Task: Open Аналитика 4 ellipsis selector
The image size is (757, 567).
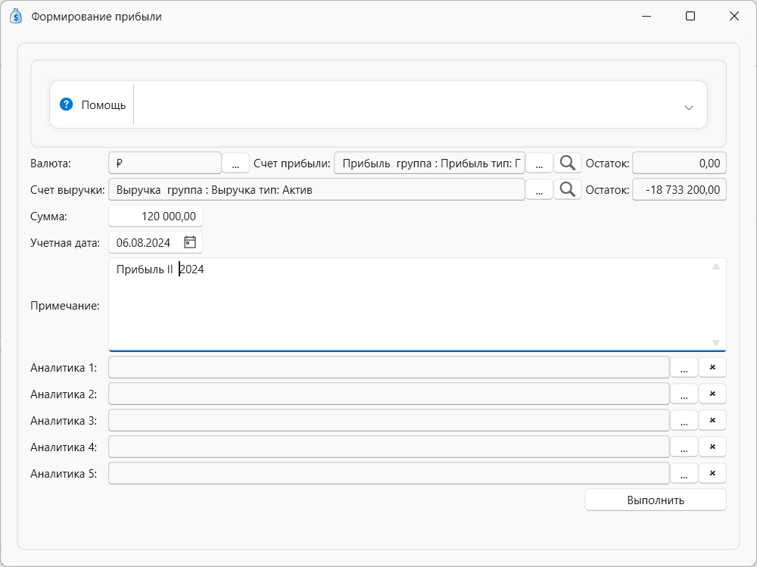Action: coord(684,447)
